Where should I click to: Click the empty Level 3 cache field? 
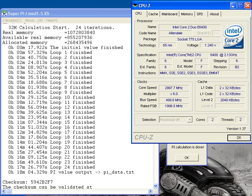click(230, 106)
